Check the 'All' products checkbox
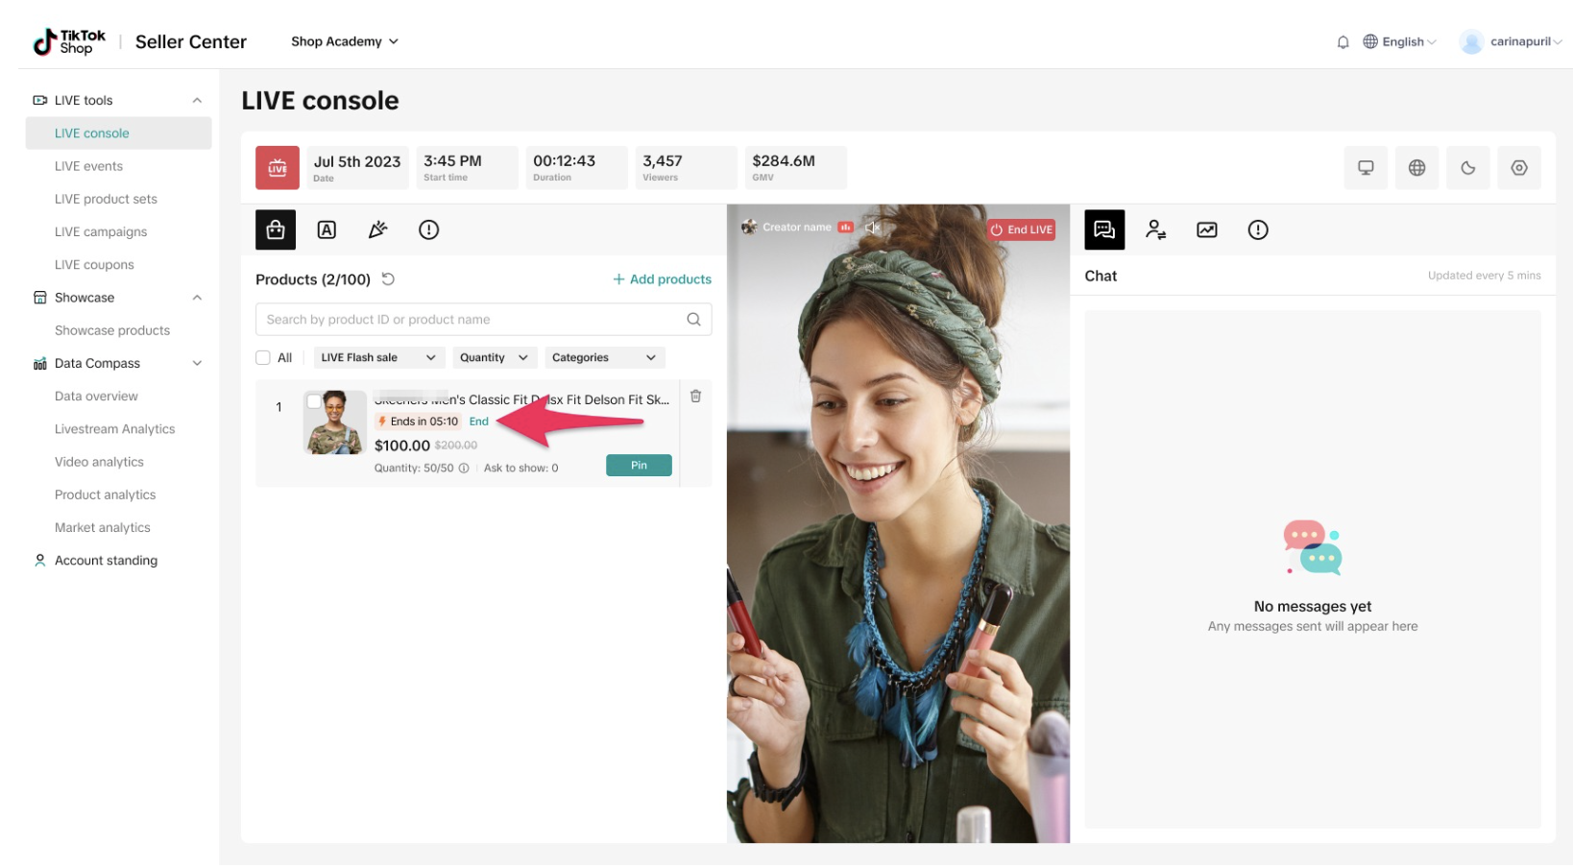The image size is (1573, 868). 263,358
